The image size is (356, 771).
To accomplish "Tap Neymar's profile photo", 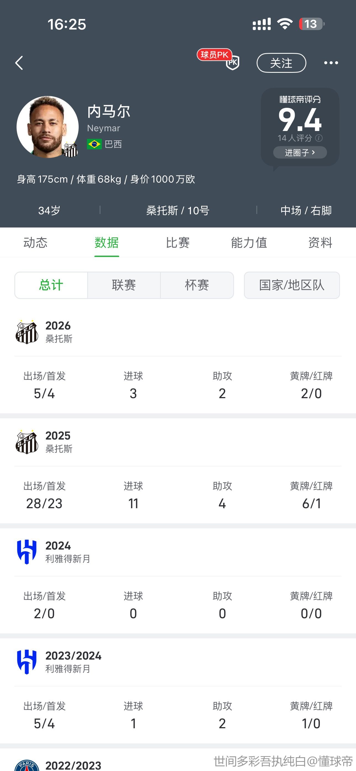I will click(x=47, y=127).
